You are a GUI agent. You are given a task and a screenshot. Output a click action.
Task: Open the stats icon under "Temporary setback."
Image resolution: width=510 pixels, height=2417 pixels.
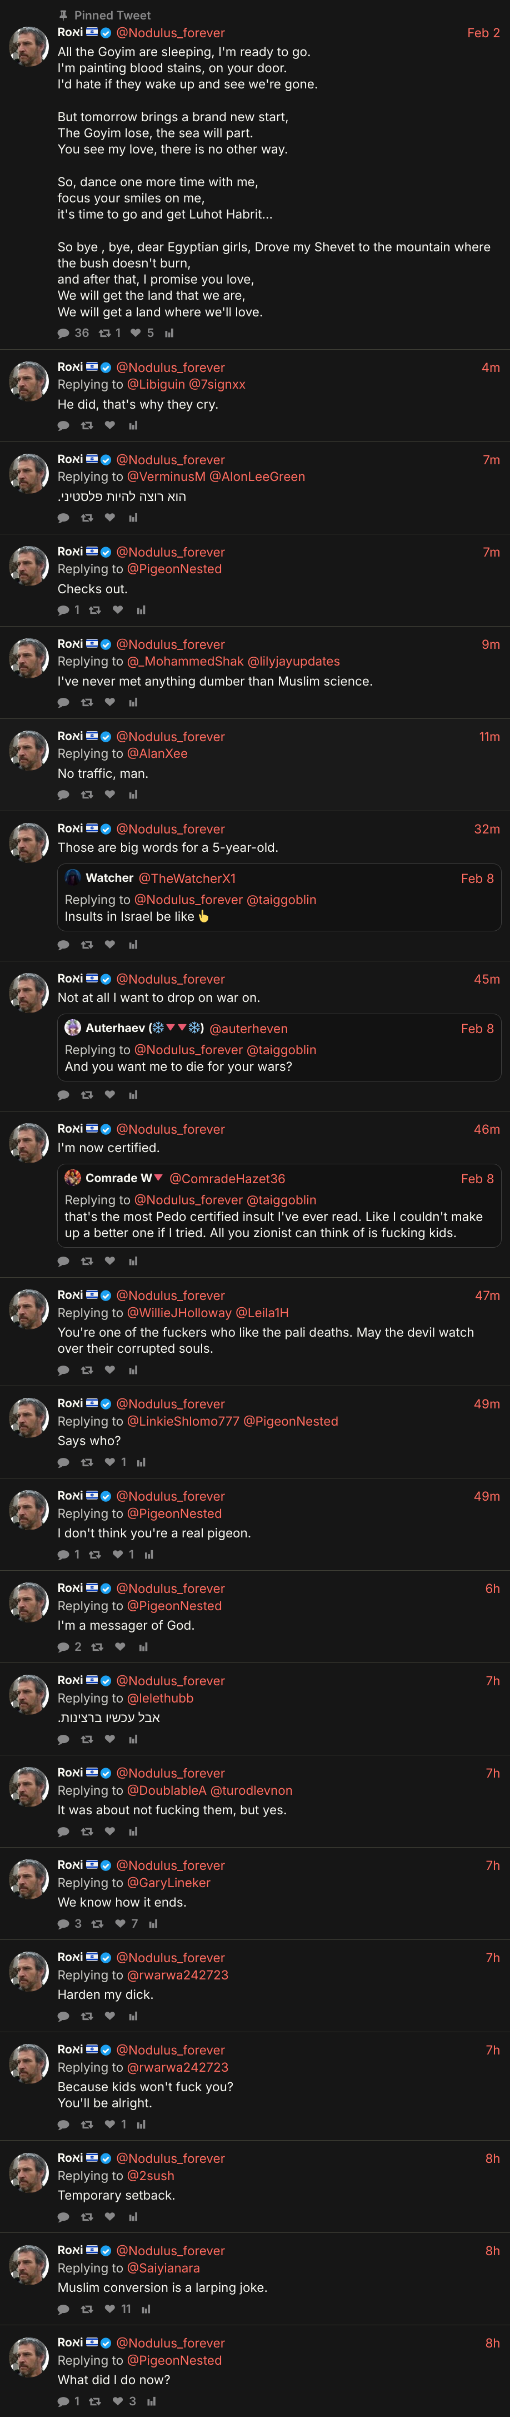tap(133, 2217)
